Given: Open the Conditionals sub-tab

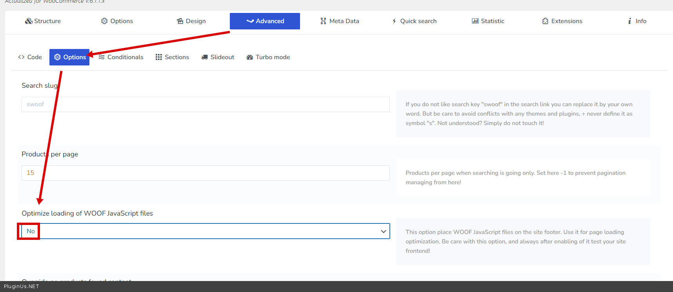Looking at the screenshot, I should pos(121,57).
